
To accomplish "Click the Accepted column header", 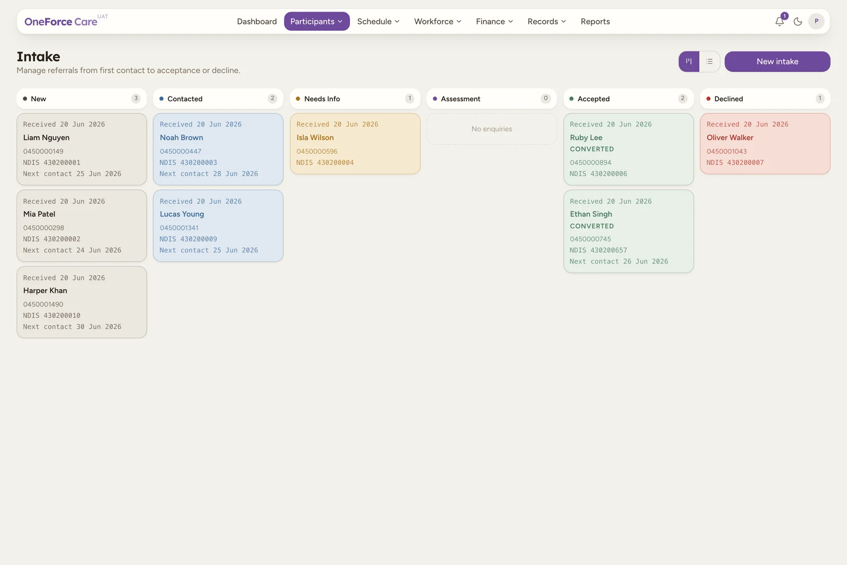I will pyautogui.click(x=628, y=98).
